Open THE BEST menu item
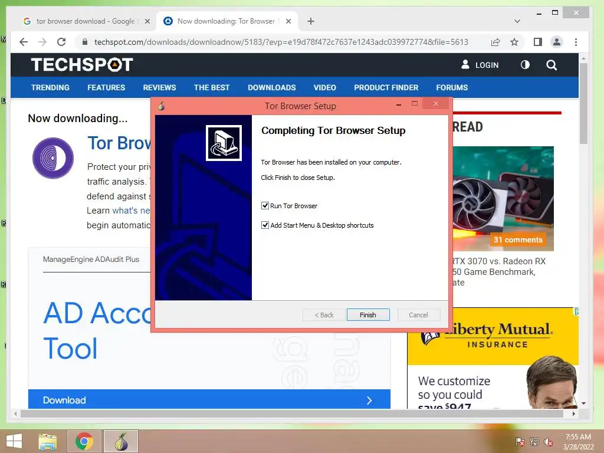 [212, 87]
